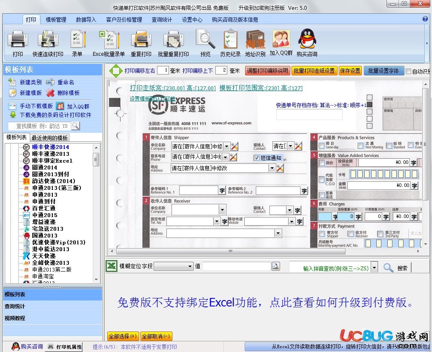Click 新建模版 in template panel
432x352 pixels.
(x=25, y=93)
